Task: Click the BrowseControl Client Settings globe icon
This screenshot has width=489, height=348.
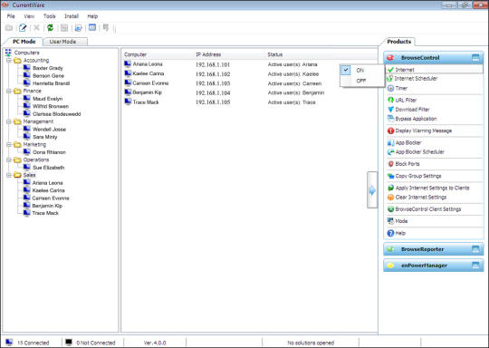Action: 390,209
